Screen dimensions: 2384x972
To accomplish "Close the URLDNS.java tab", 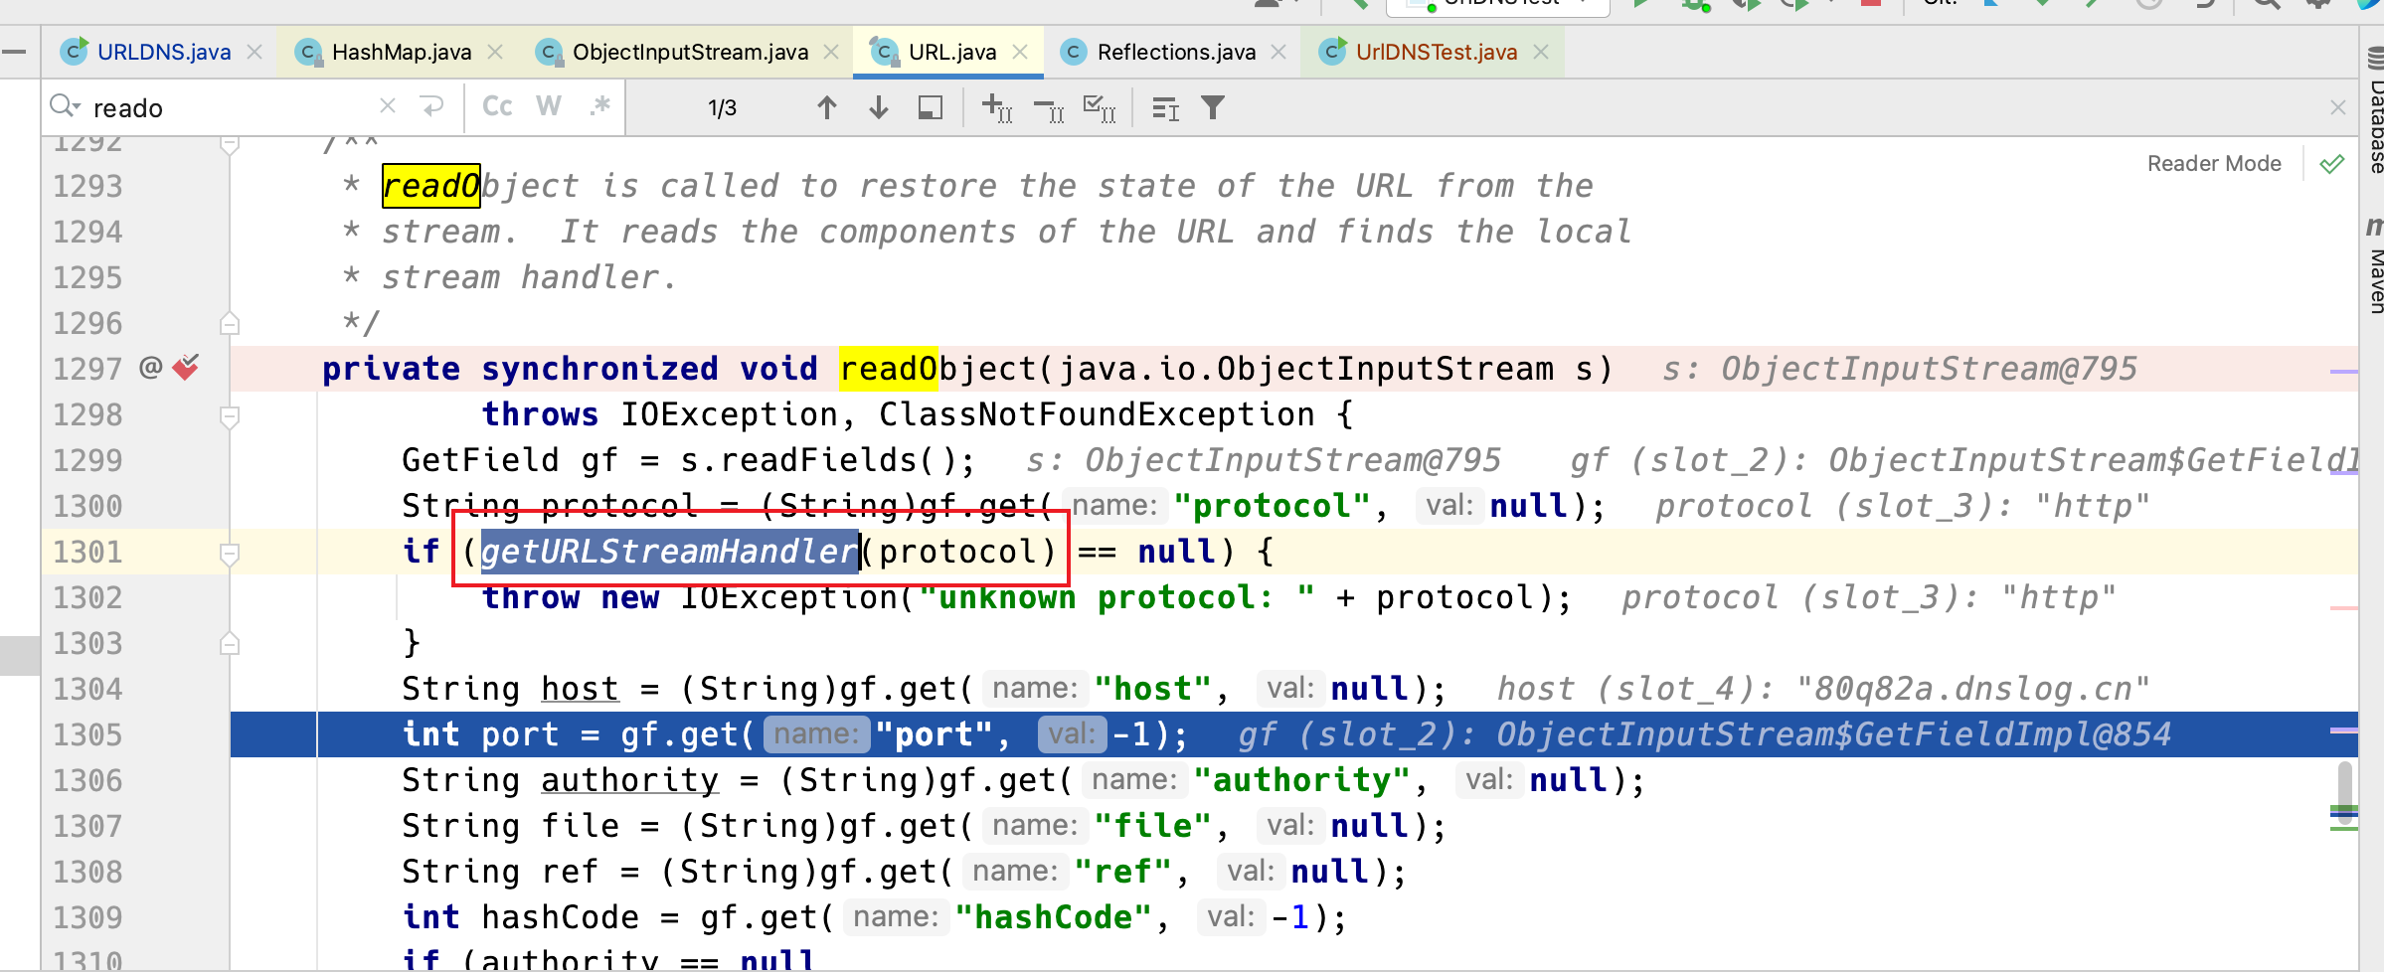I will [255, 52].
